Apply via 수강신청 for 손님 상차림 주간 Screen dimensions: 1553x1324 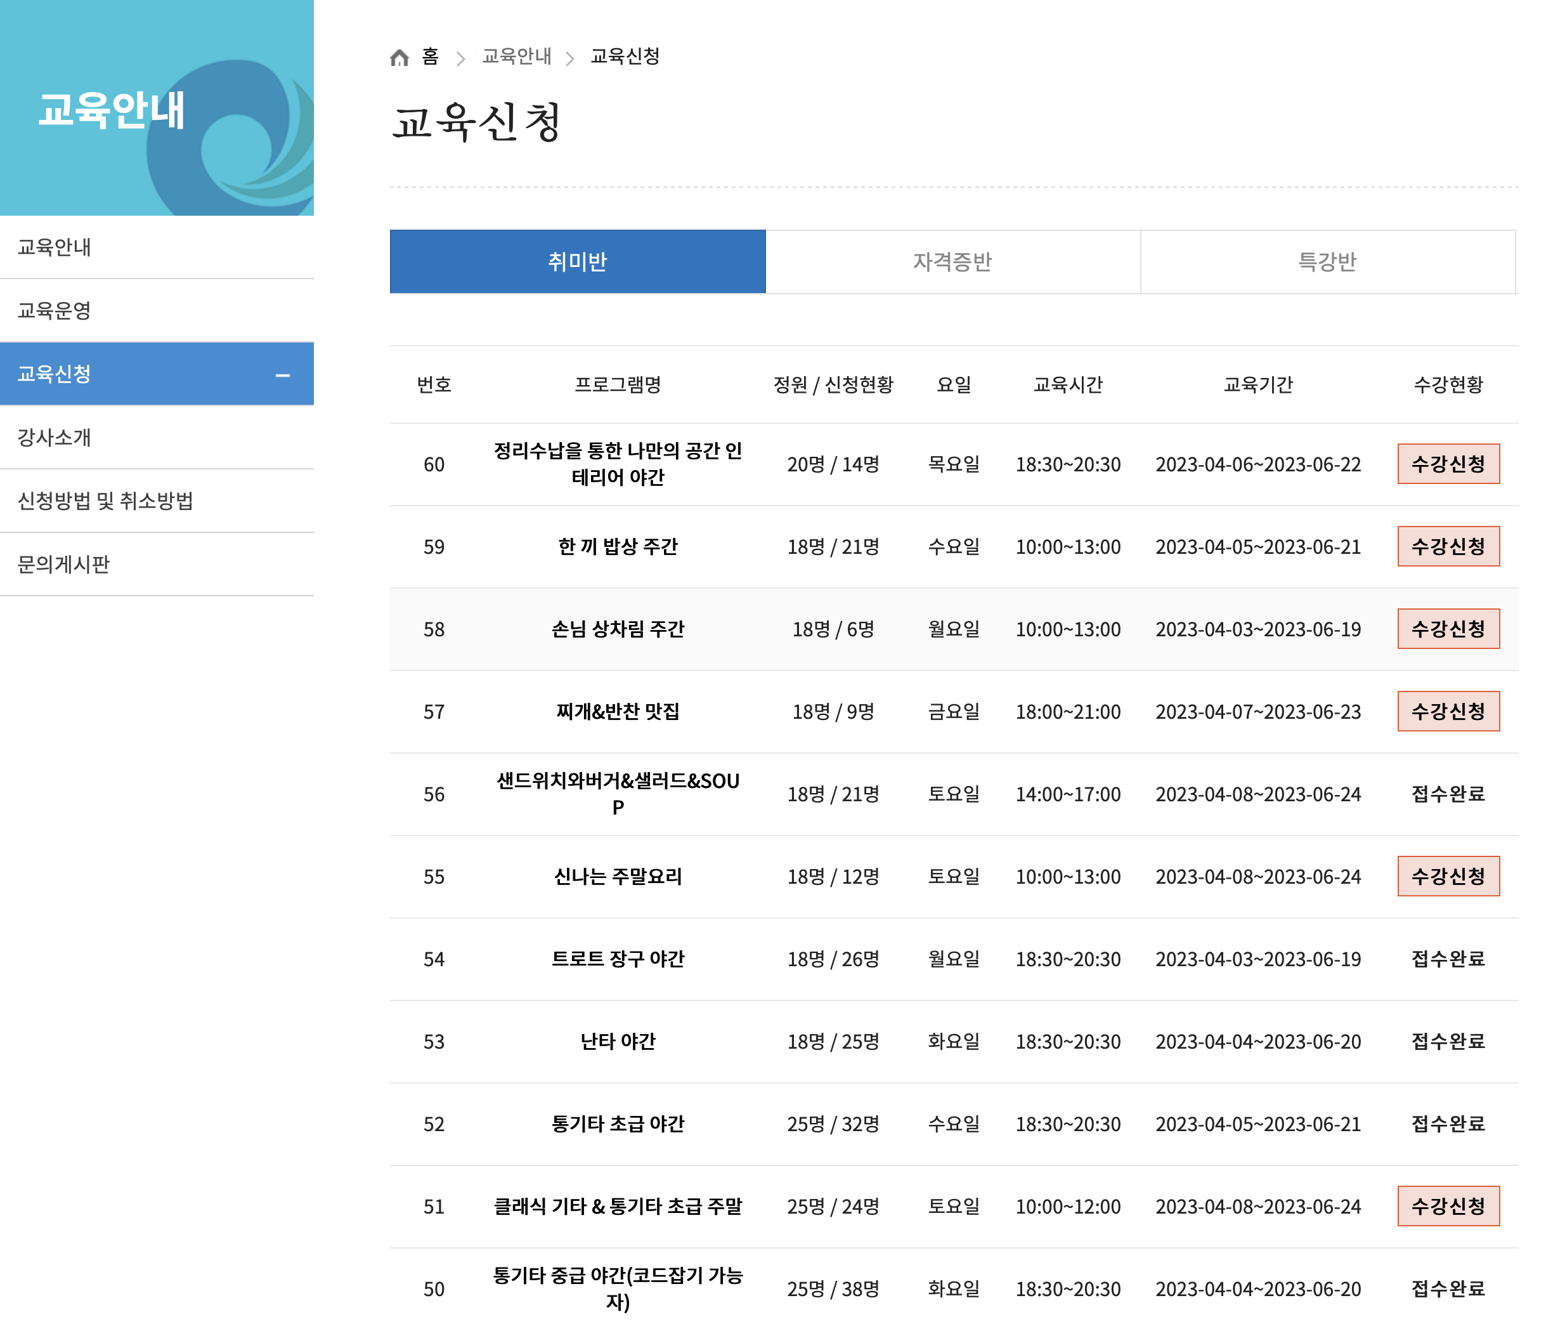click(x=1447, y=628)
